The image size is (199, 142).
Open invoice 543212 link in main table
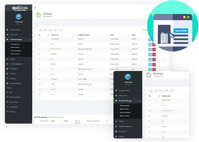coord(53,89)
